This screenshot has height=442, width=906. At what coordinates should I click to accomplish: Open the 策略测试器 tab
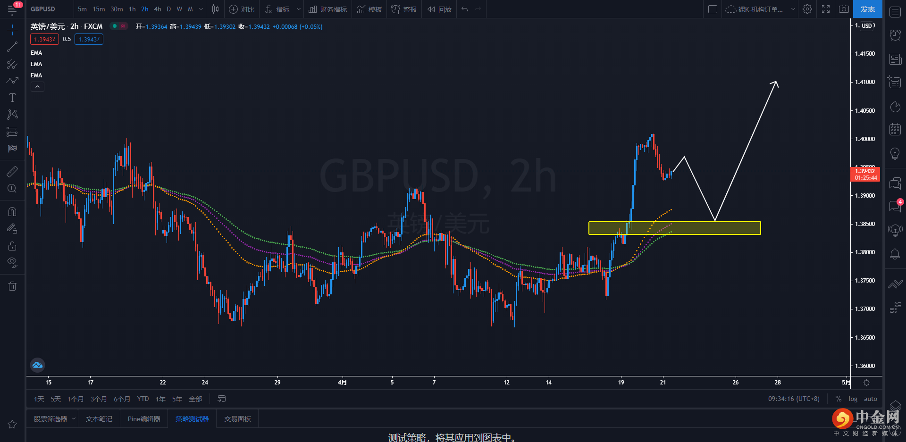click(x=192, y=419)
